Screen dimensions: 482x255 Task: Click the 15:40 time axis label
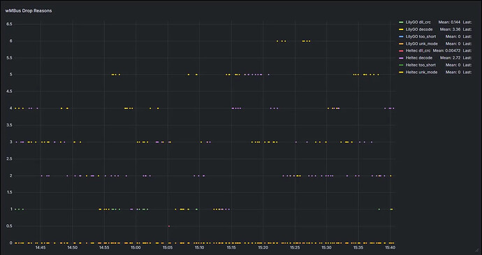click(x=390, y=247)
